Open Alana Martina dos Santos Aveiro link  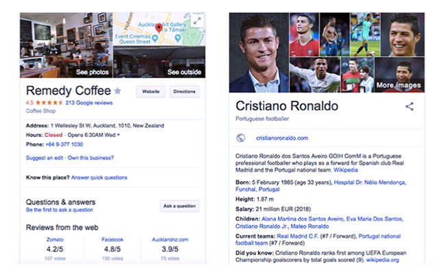coord(302,219)
